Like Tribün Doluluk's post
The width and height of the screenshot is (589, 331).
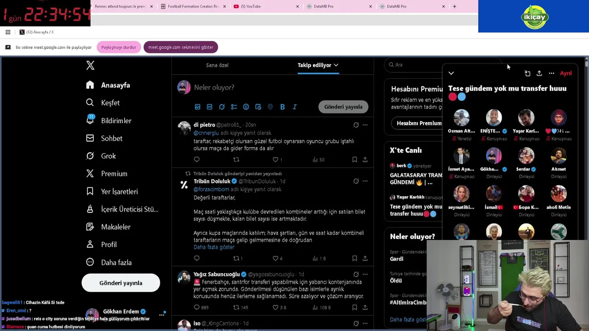[277, 258]
